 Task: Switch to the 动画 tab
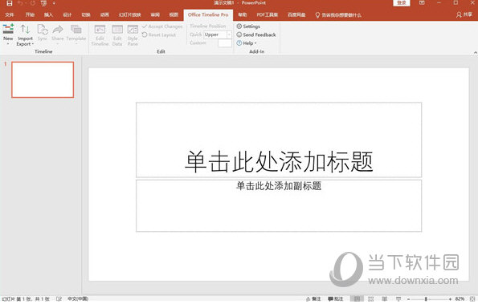(x=104, y=14)
